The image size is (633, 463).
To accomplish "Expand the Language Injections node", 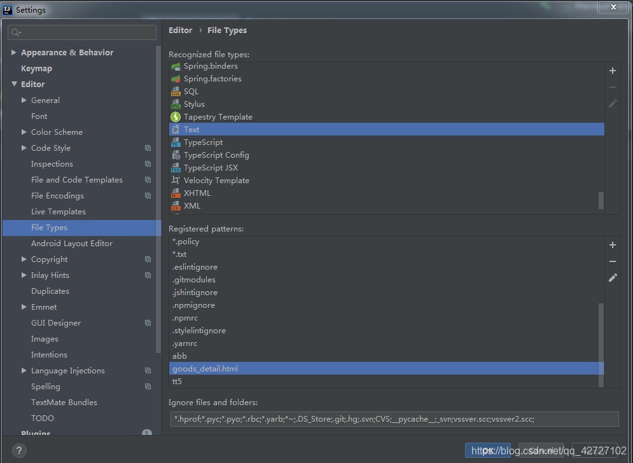I will click(24, 370).
